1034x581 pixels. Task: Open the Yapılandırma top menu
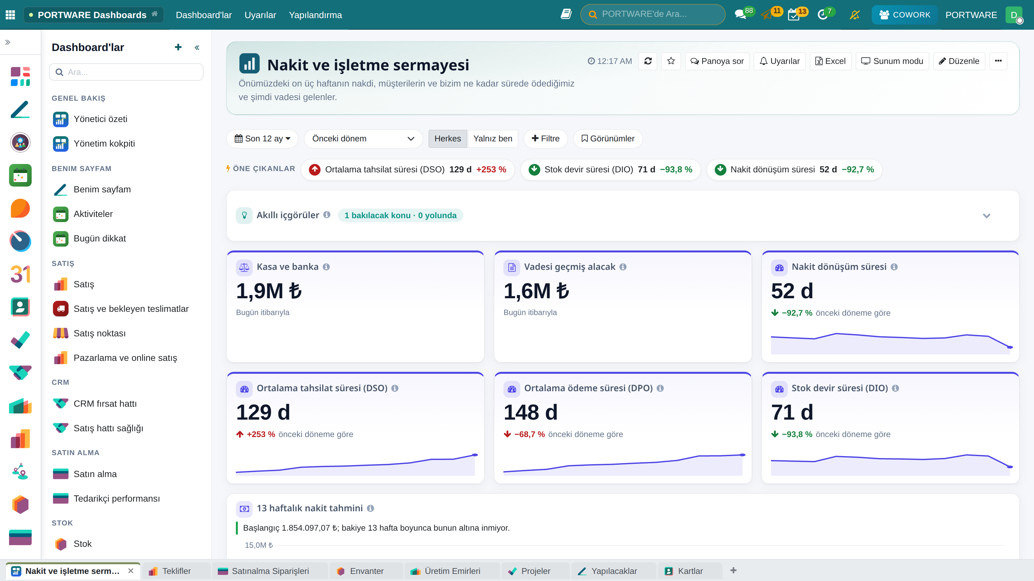(315, 15)
